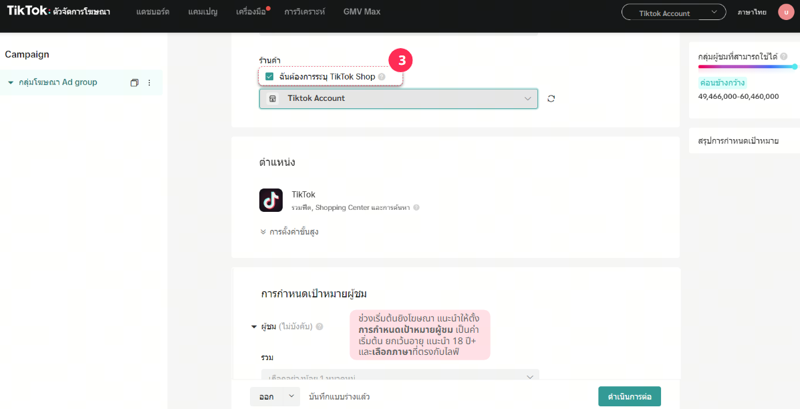Screen dimensions: 800x409
Task: Click the duplicate icon for Ad group
Action: [x=134, y=83]
